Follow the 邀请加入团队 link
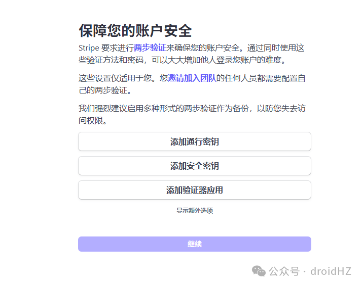 pyautogui.click(x=192, y=78)
